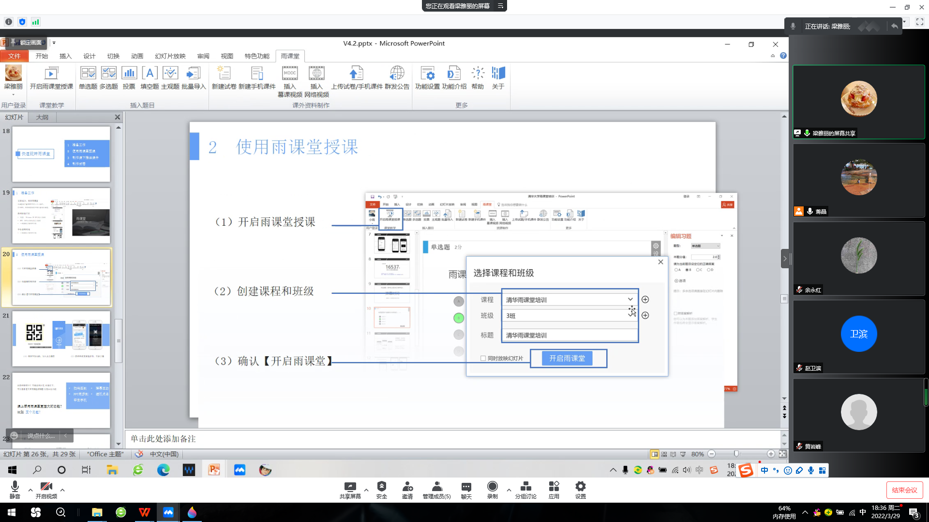
Task: Open quick access toolbar customize dropdown
Action: [x=54, y=43]
